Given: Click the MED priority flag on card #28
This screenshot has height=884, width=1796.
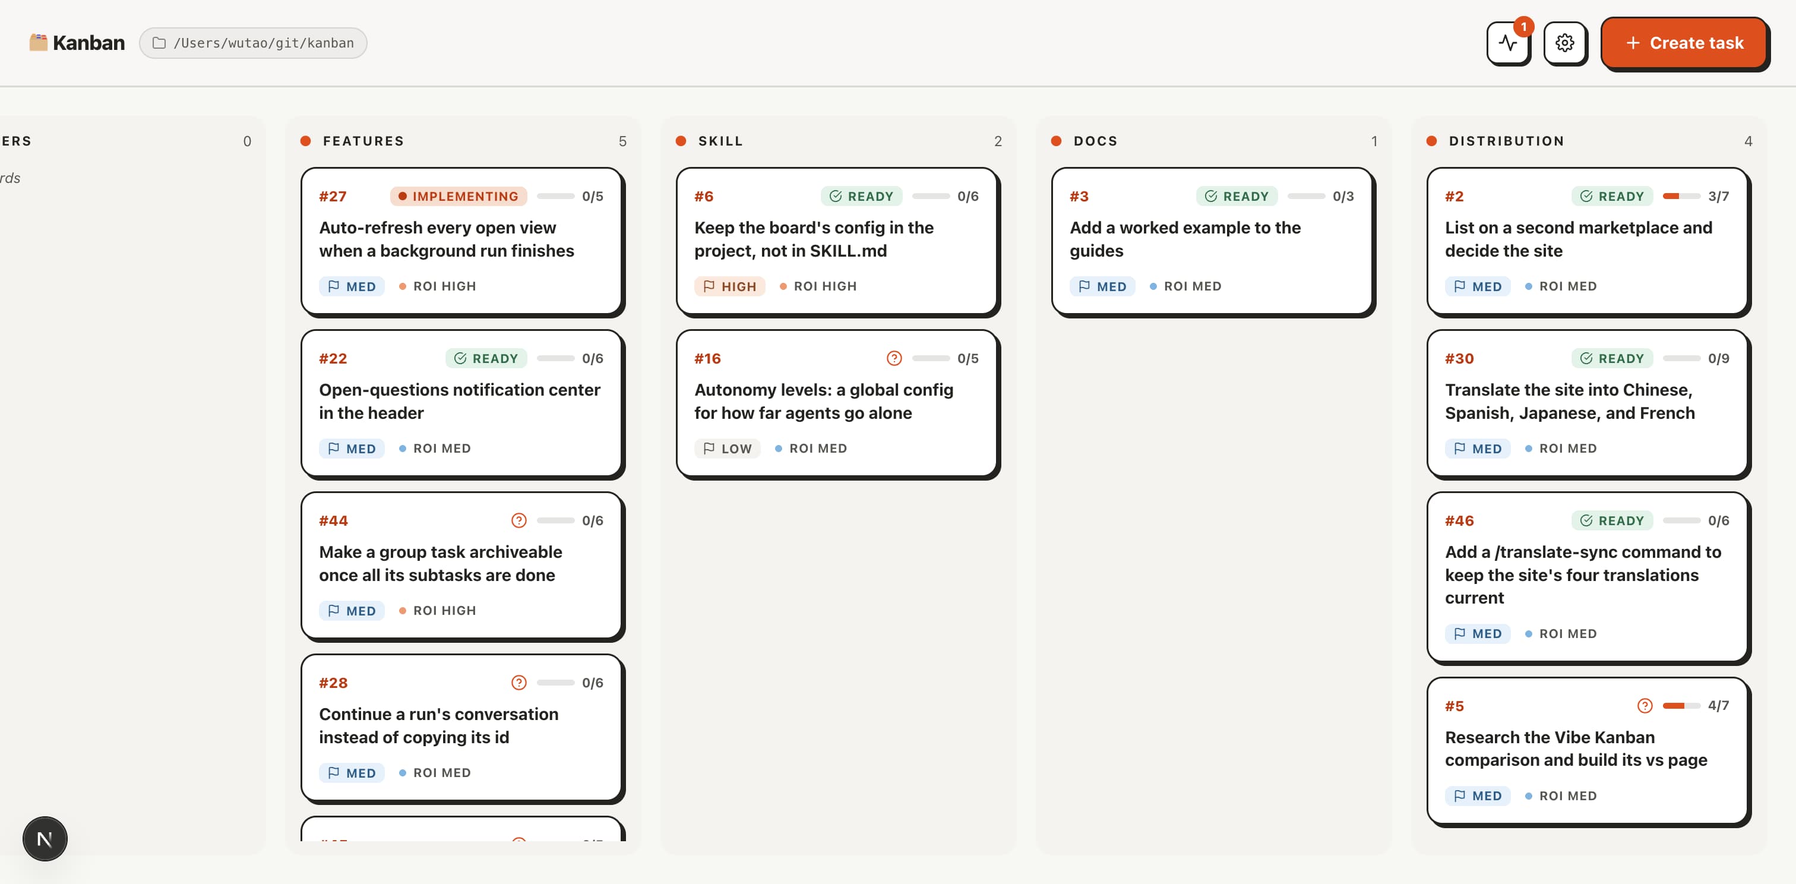Looking at the screenshot, I should [352, 773].
